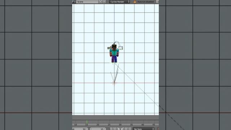
Task: Click frame 35 label on timeline
Action: (131, 125)
